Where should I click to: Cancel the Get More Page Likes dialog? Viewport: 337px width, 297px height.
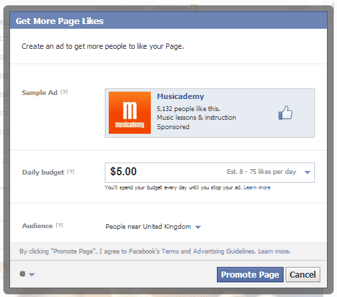click(303, 274)
